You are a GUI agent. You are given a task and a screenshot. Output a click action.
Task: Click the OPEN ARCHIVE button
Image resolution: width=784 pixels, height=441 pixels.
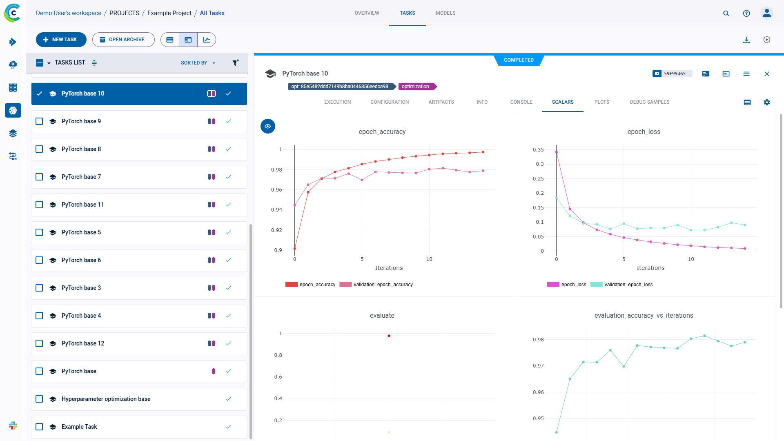(x=123, y=40)
